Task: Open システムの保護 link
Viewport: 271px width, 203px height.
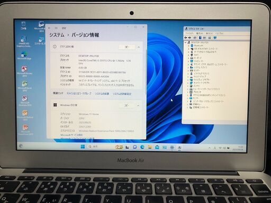Action: (102, 94)
